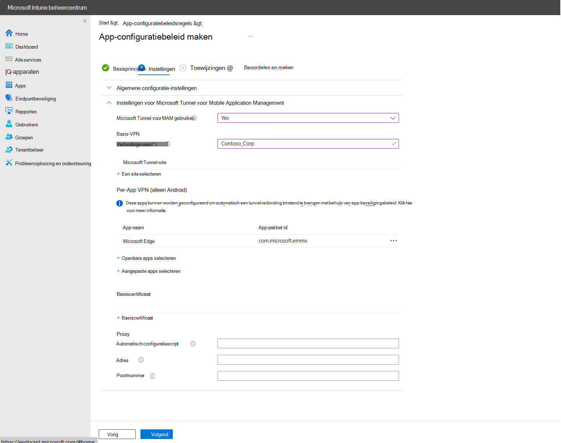
Task: Open Tenantbeheer gear icon
Action: click(x=9, y=149)
